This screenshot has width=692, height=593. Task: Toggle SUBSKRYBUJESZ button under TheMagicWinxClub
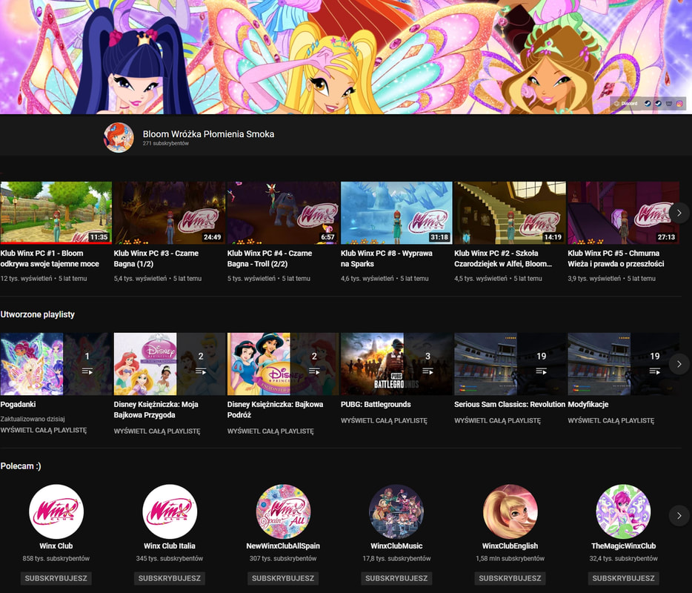(x=623, y=578)
